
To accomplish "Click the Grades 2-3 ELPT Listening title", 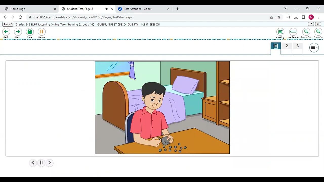I will coord(55,25).
